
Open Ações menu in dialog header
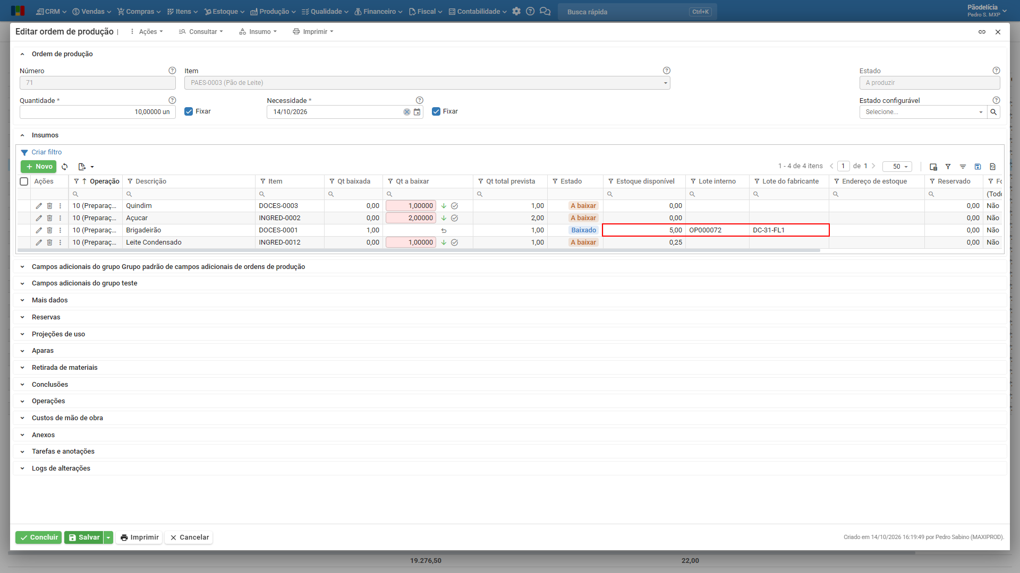(147, 32)
